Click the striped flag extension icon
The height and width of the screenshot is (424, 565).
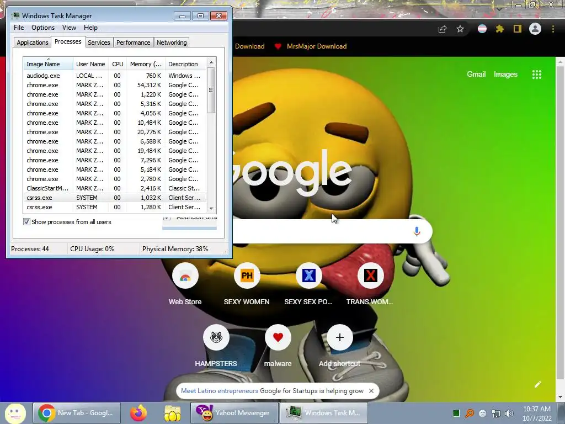482,29
